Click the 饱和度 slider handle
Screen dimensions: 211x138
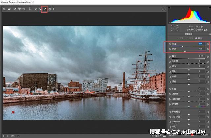coord(189,106)
